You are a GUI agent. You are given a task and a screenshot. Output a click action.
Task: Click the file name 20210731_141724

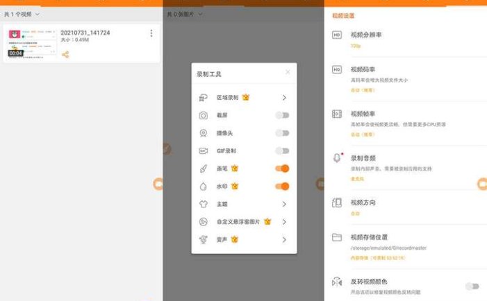pyautogui.click(x=85, y=33)
